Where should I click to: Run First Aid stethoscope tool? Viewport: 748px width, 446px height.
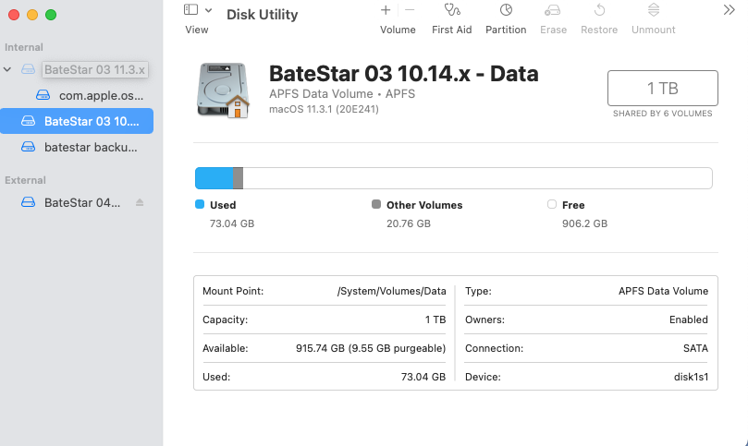click(452, 9)
